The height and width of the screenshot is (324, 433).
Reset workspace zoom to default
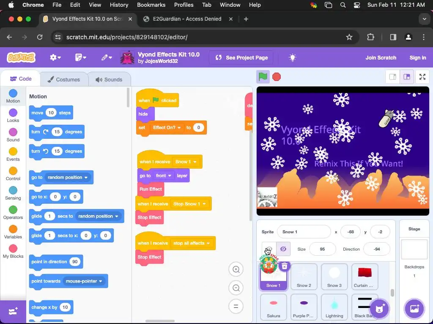(236, 306)
